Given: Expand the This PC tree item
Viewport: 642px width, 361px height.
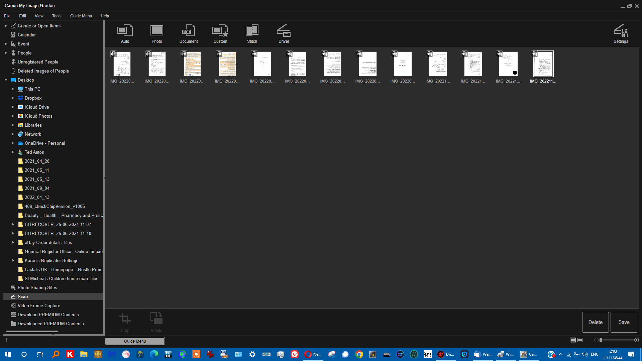Looking at the screenshot, I should [13, 89].
